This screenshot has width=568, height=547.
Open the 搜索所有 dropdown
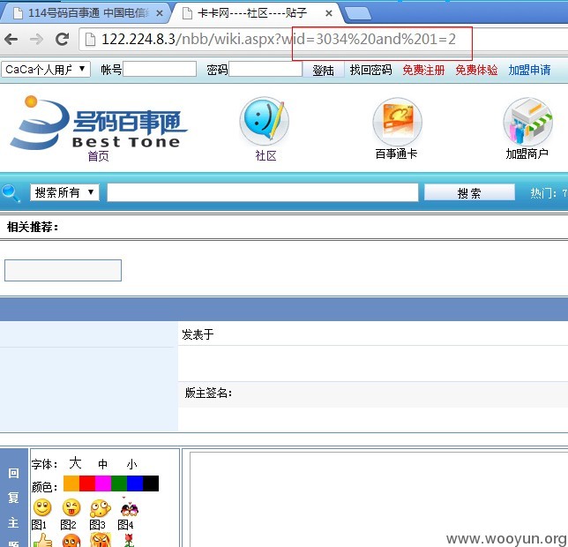64,192
